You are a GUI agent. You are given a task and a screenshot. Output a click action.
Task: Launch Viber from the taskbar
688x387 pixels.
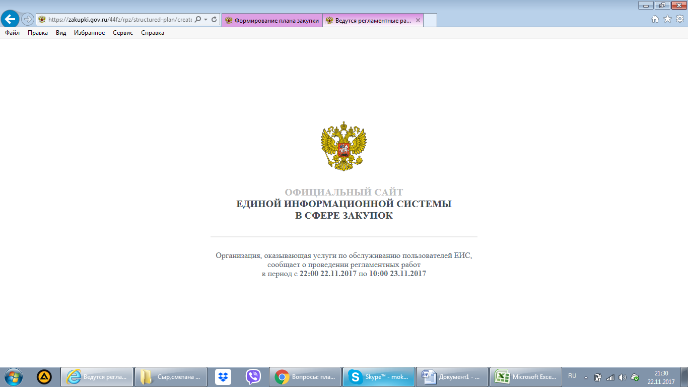tap(253, 377)
